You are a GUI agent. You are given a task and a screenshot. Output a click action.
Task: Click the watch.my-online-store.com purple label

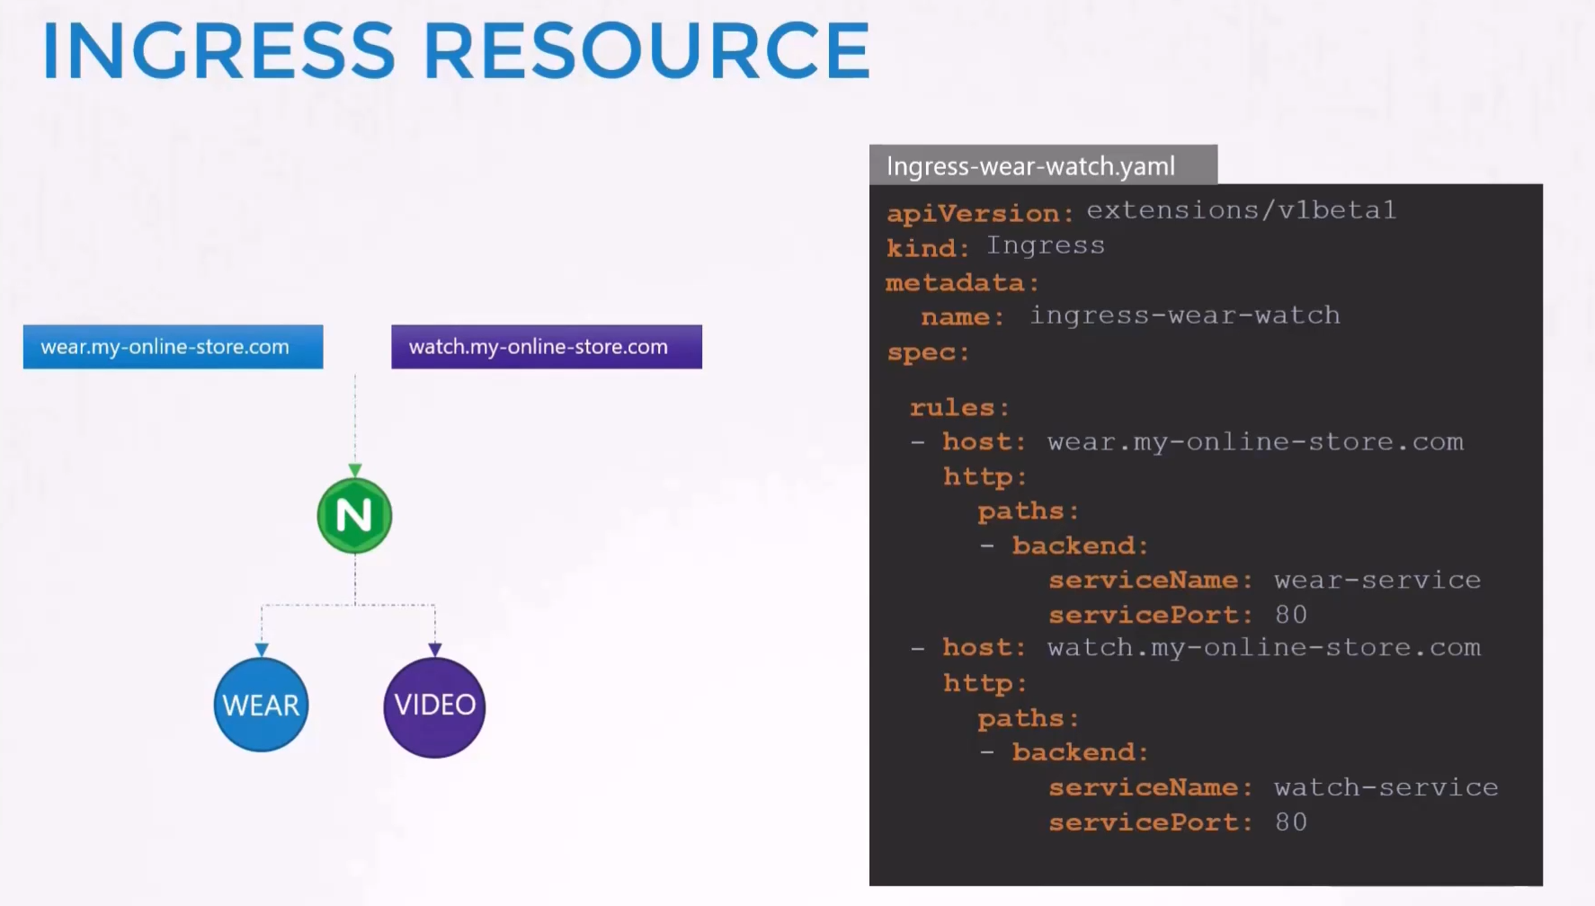[x=547, y=347]
